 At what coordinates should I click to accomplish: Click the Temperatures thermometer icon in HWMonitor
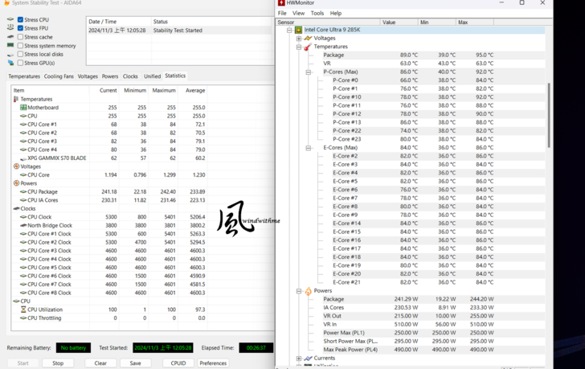pyautogui.click(x=308, y=47)
